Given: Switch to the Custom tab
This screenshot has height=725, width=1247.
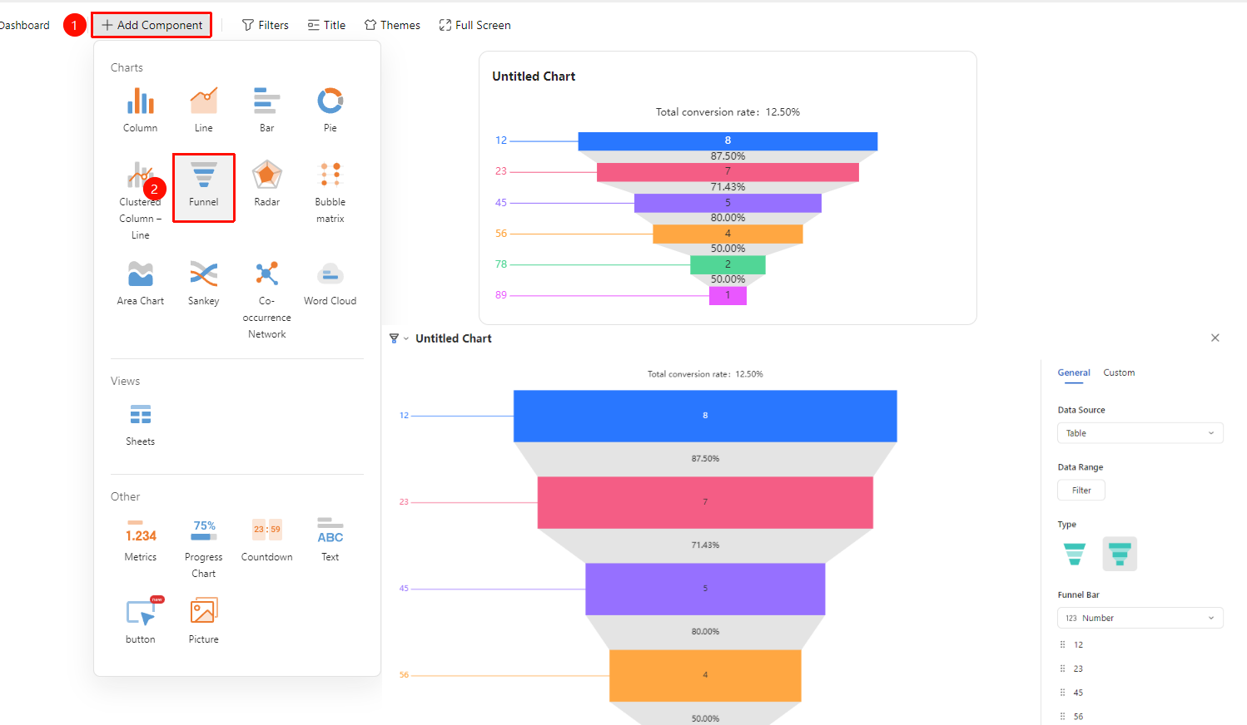Looking at the screenshot, I should 1119,372.
